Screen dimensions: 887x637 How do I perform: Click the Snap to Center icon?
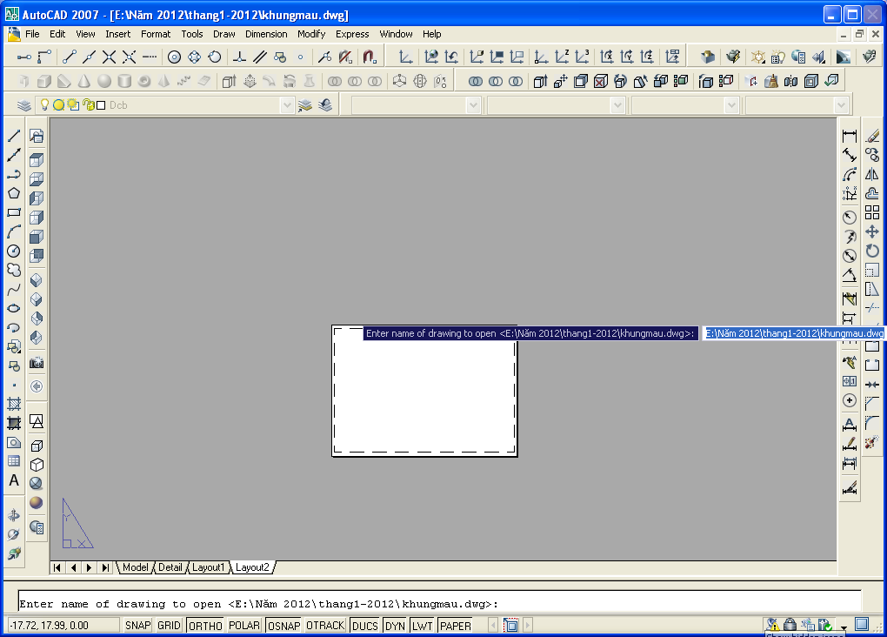tap(175, 57)
